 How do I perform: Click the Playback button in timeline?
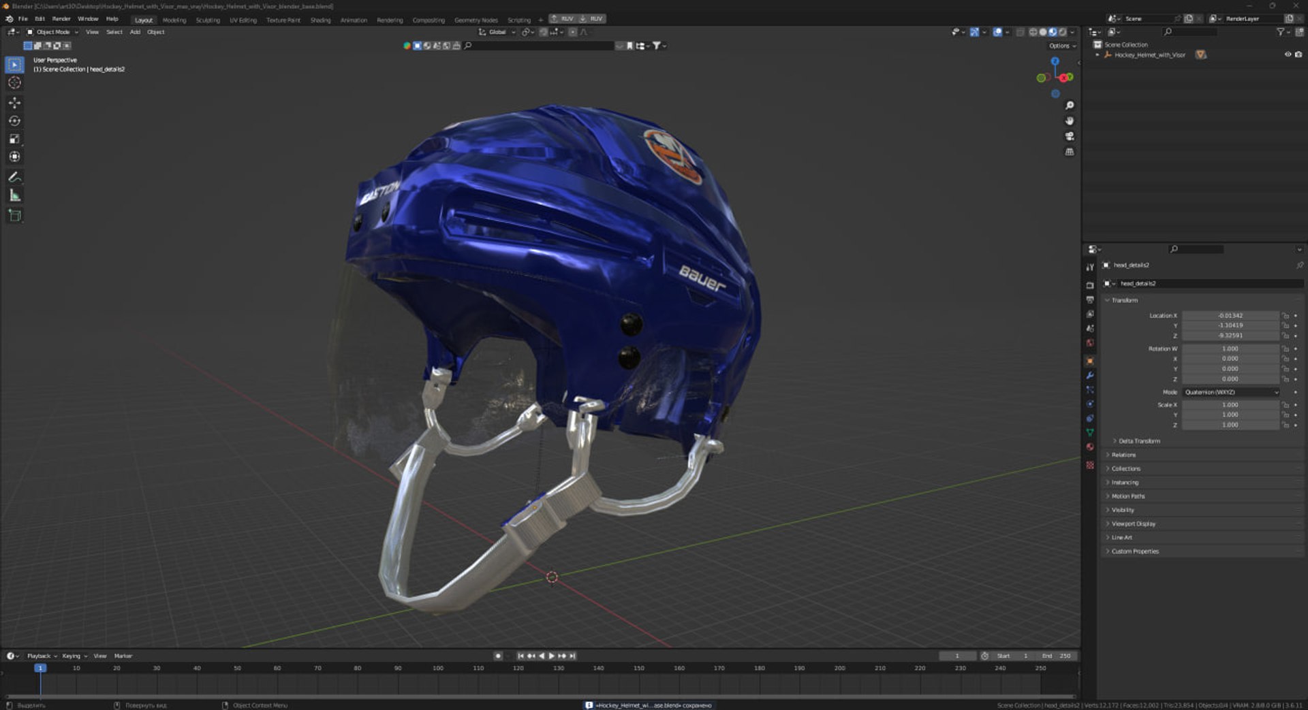pos(42,656)
